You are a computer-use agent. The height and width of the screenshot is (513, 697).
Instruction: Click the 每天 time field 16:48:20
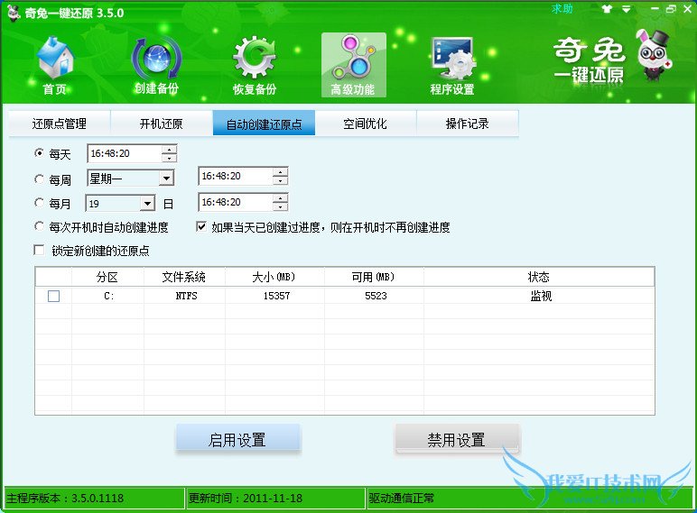(x=124, y=153)
